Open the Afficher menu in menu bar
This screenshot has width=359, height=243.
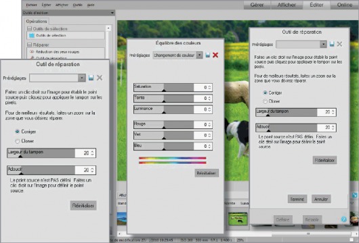coord(62,5)
